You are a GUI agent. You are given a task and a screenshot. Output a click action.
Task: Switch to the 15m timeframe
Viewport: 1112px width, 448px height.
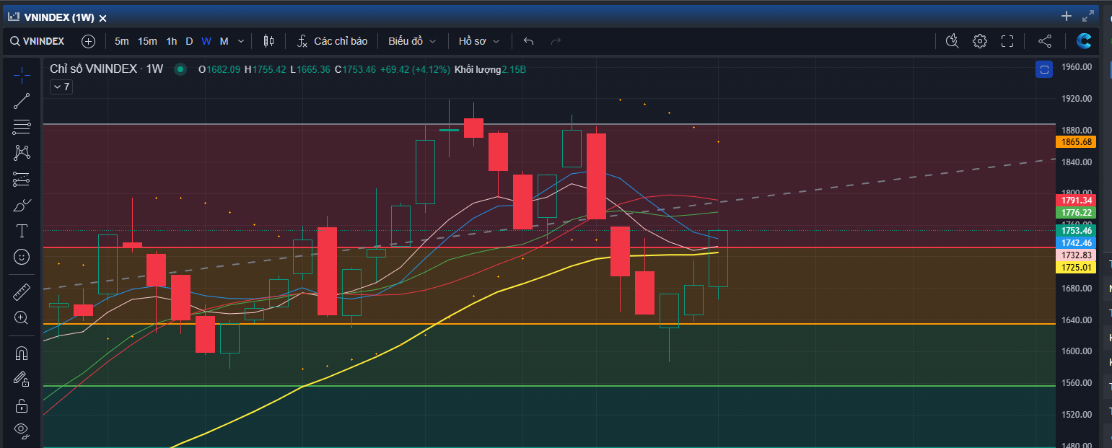(x=147, y=41)
